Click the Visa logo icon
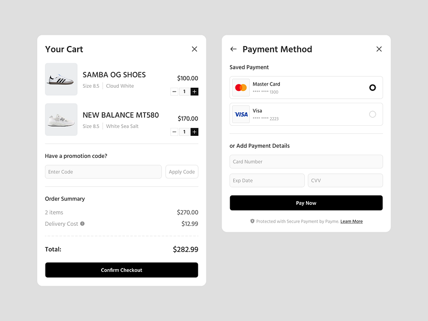Screen dimensions: 428x321 [241, 114]
